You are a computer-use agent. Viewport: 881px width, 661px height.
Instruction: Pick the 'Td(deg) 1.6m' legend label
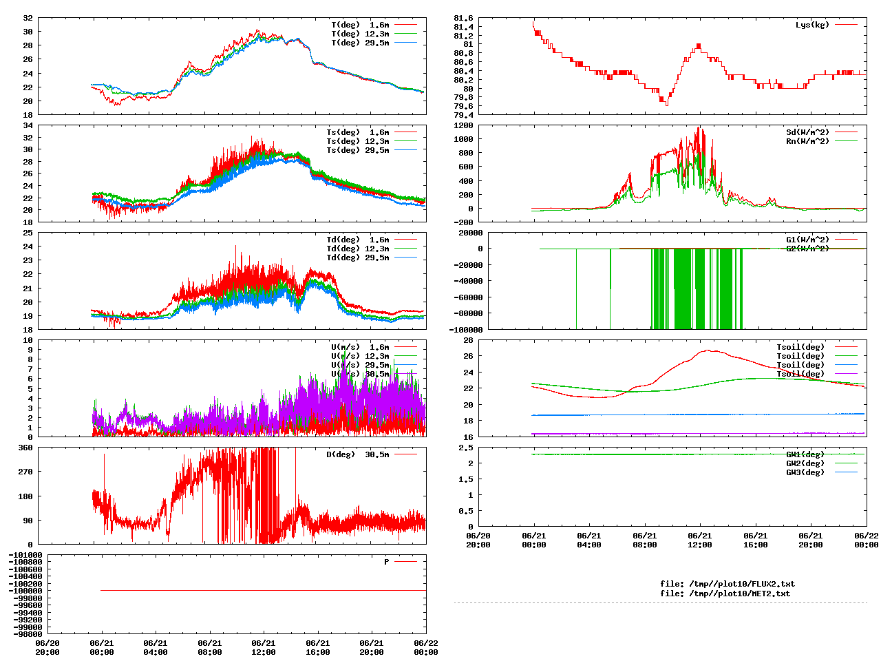pos(357,240)
